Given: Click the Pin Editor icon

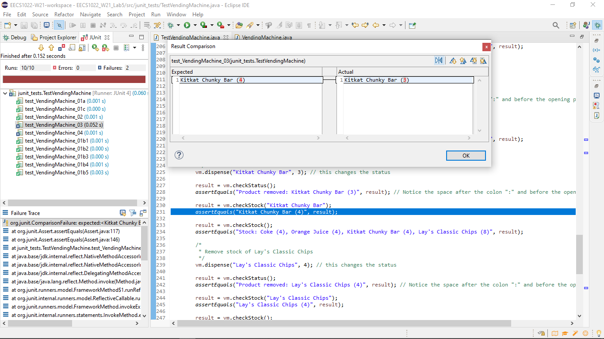Looking at the screenshot, I should (x=412, y=26).
